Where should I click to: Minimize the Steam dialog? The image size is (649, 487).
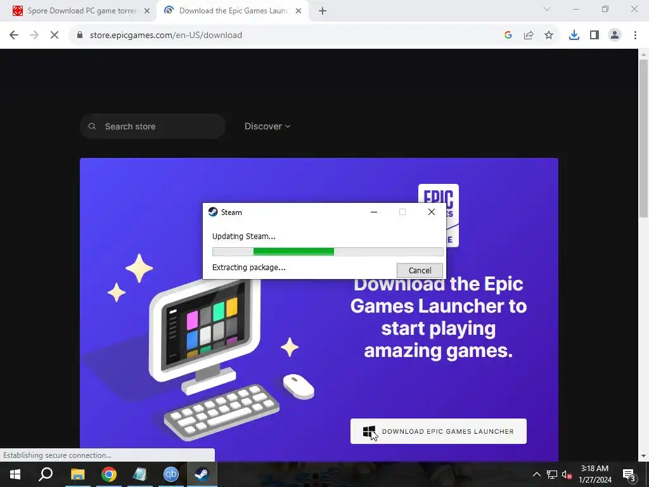point(374,212)
